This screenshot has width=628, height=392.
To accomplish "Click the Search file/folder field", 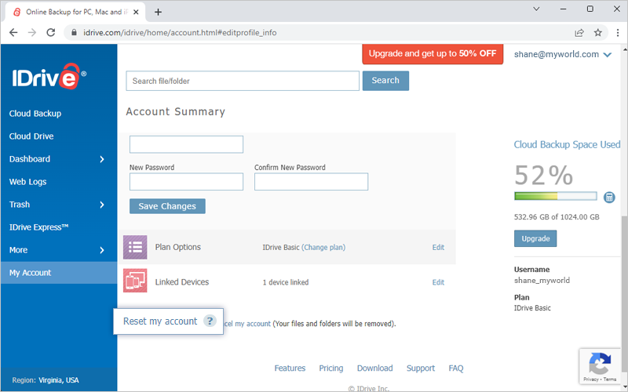I will click(243, 81).
